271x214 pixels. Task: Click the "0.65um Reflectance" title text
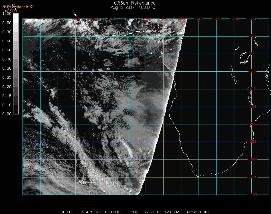pos(135,3)
